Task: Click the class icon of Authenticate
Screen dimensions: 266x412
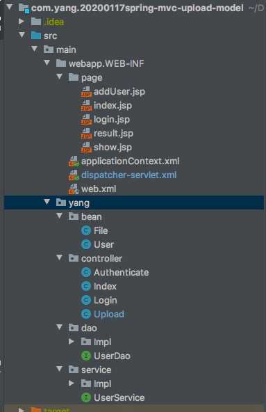Action: click(x=86, y=273)
